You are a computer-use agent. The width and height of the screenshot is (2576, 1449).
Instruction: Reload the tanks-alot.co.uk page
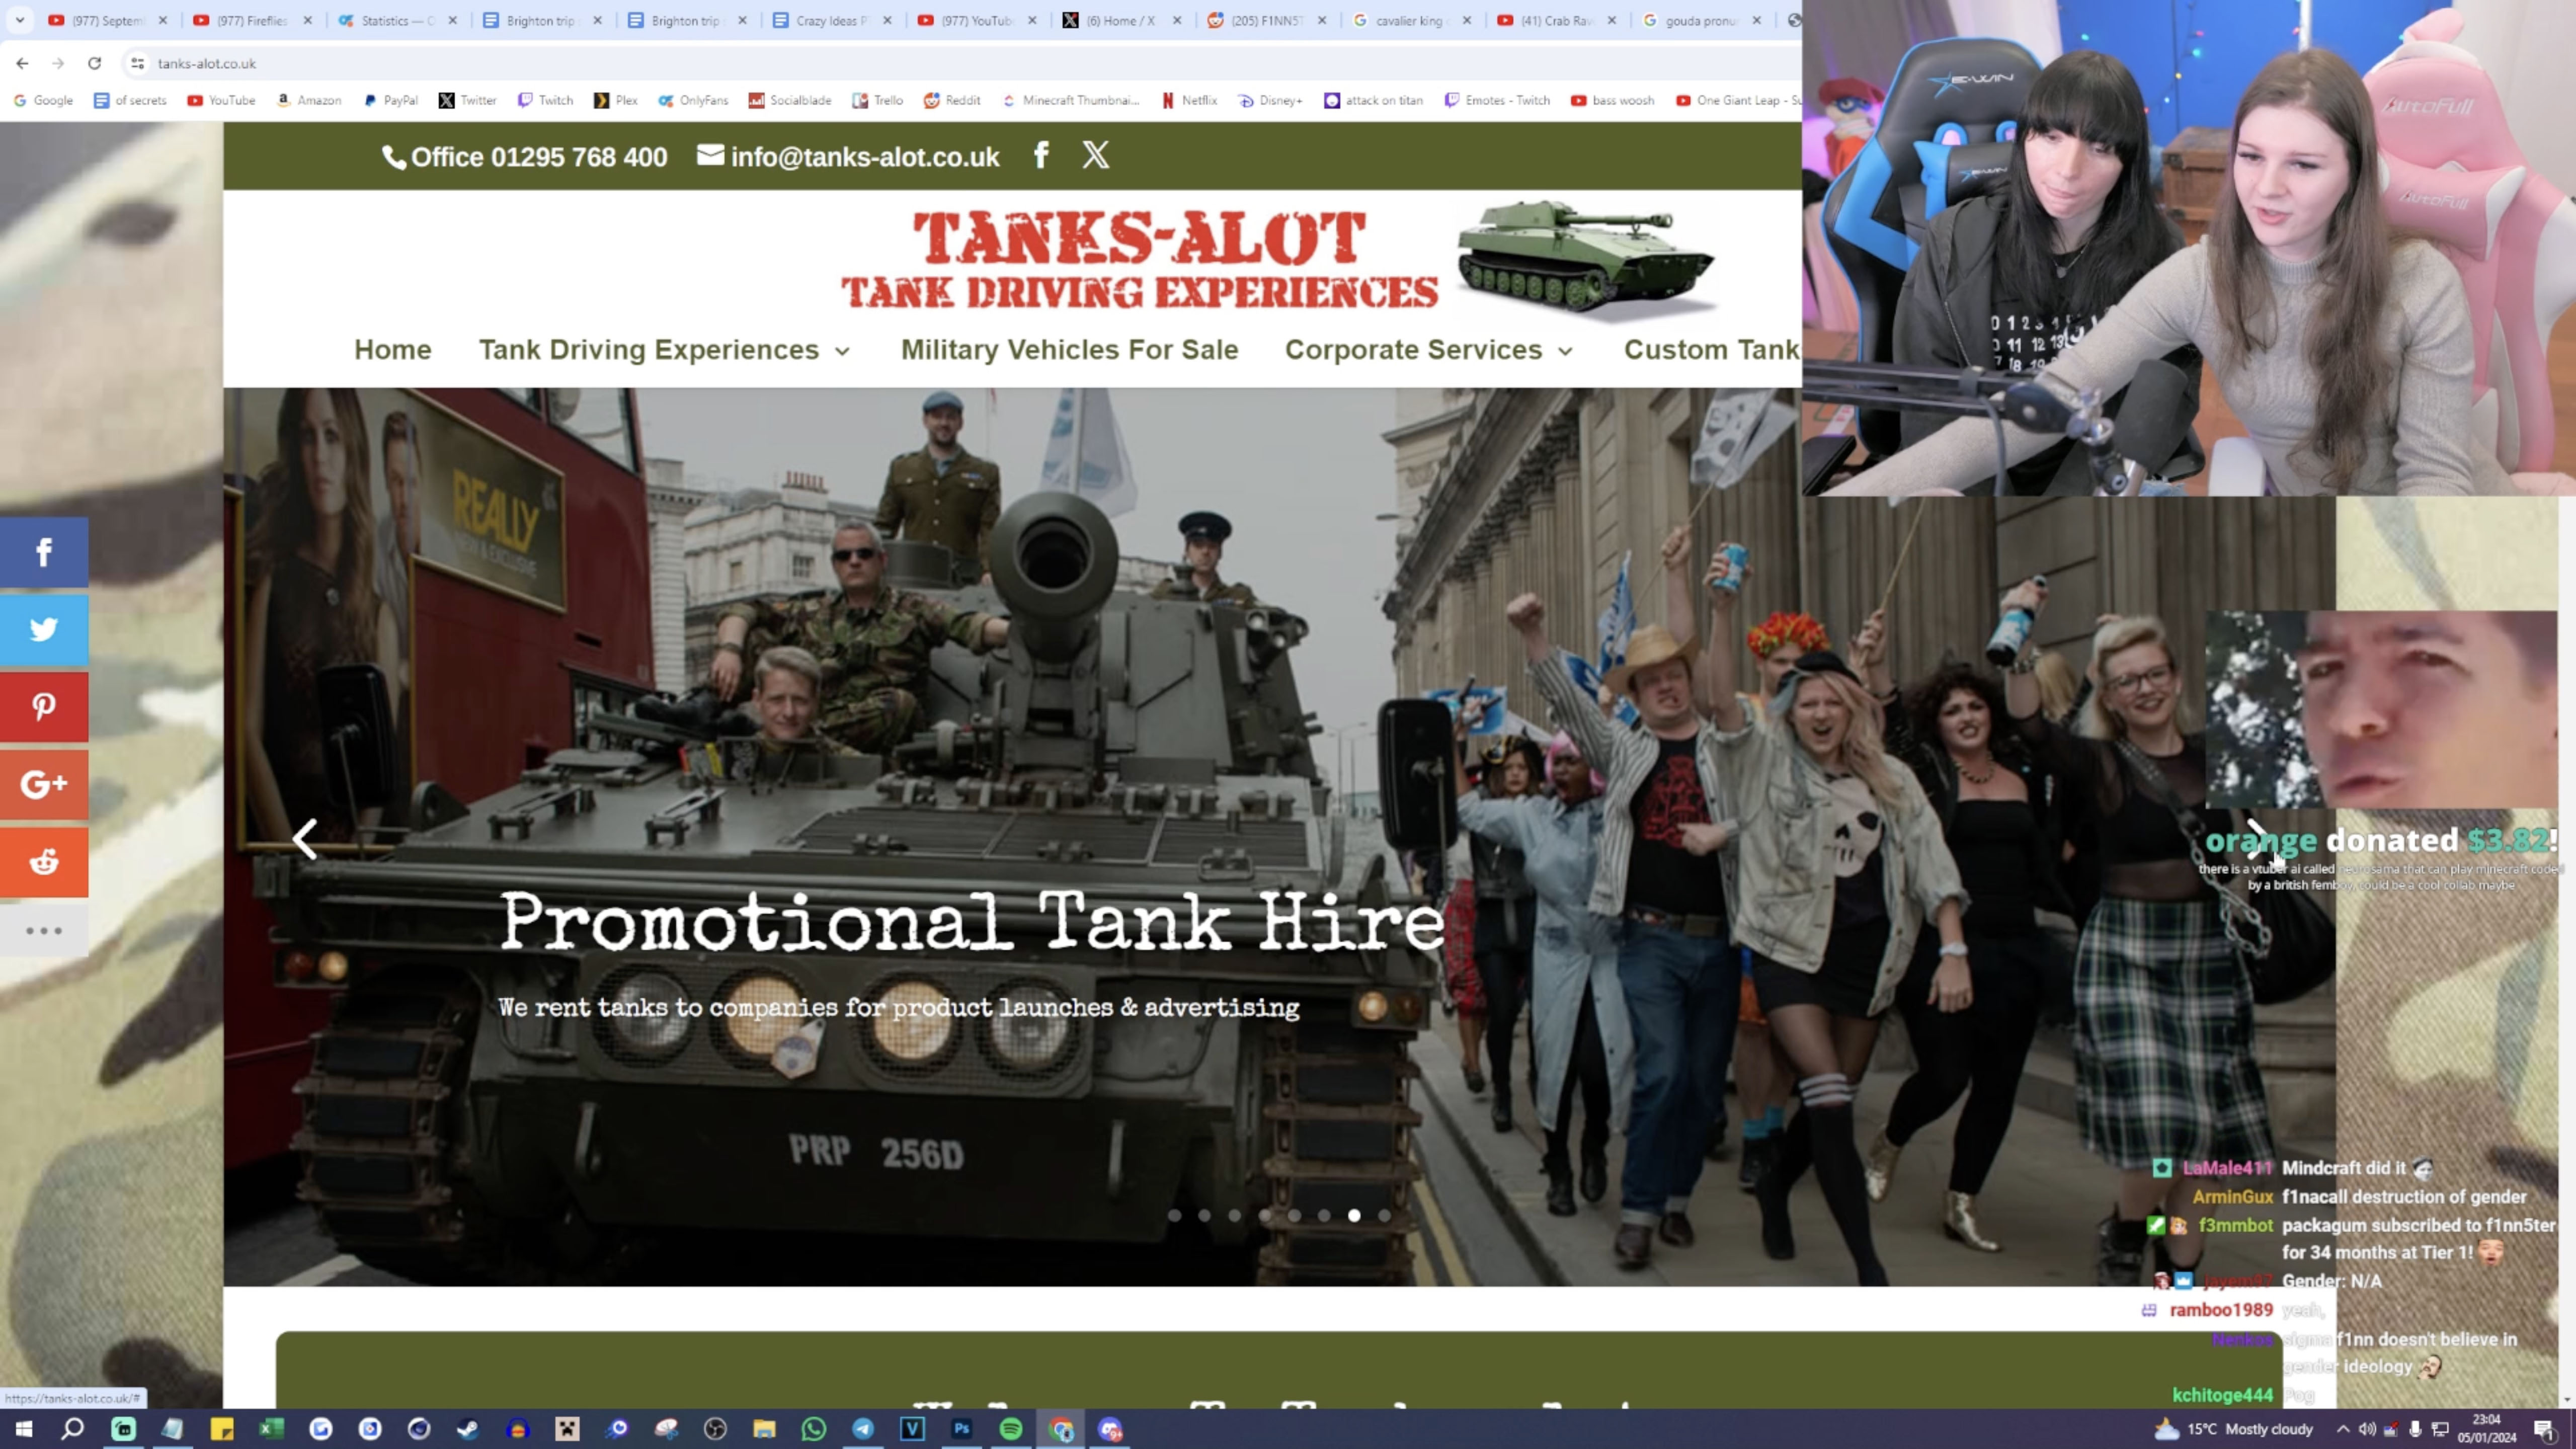click(94, 63)
